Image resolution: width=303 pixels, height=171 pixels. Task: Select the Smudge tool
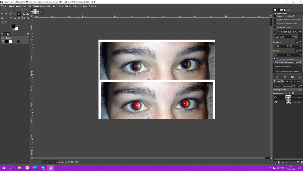[19, 18]
